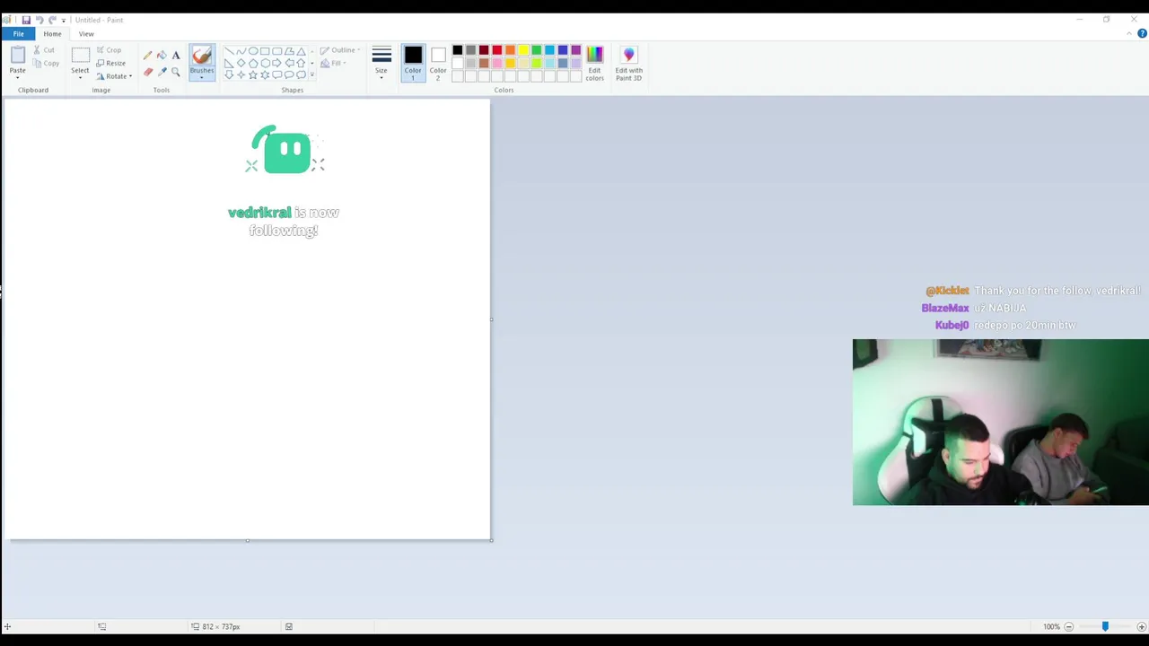Screen dimensions: 1149x646
Task: Choose the Pentagon shape
Action: point(253,63)
